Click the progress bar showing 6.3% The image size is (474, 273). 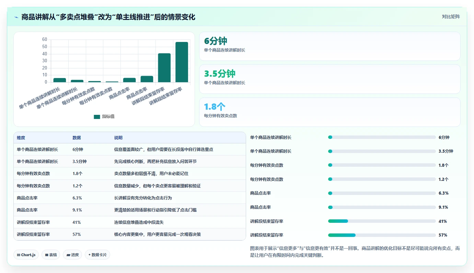click(x=382, y=193)
